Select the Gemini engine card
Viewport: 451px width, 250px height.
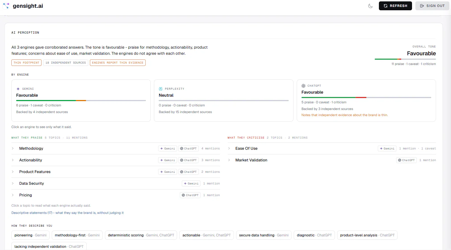pos(81,101)
